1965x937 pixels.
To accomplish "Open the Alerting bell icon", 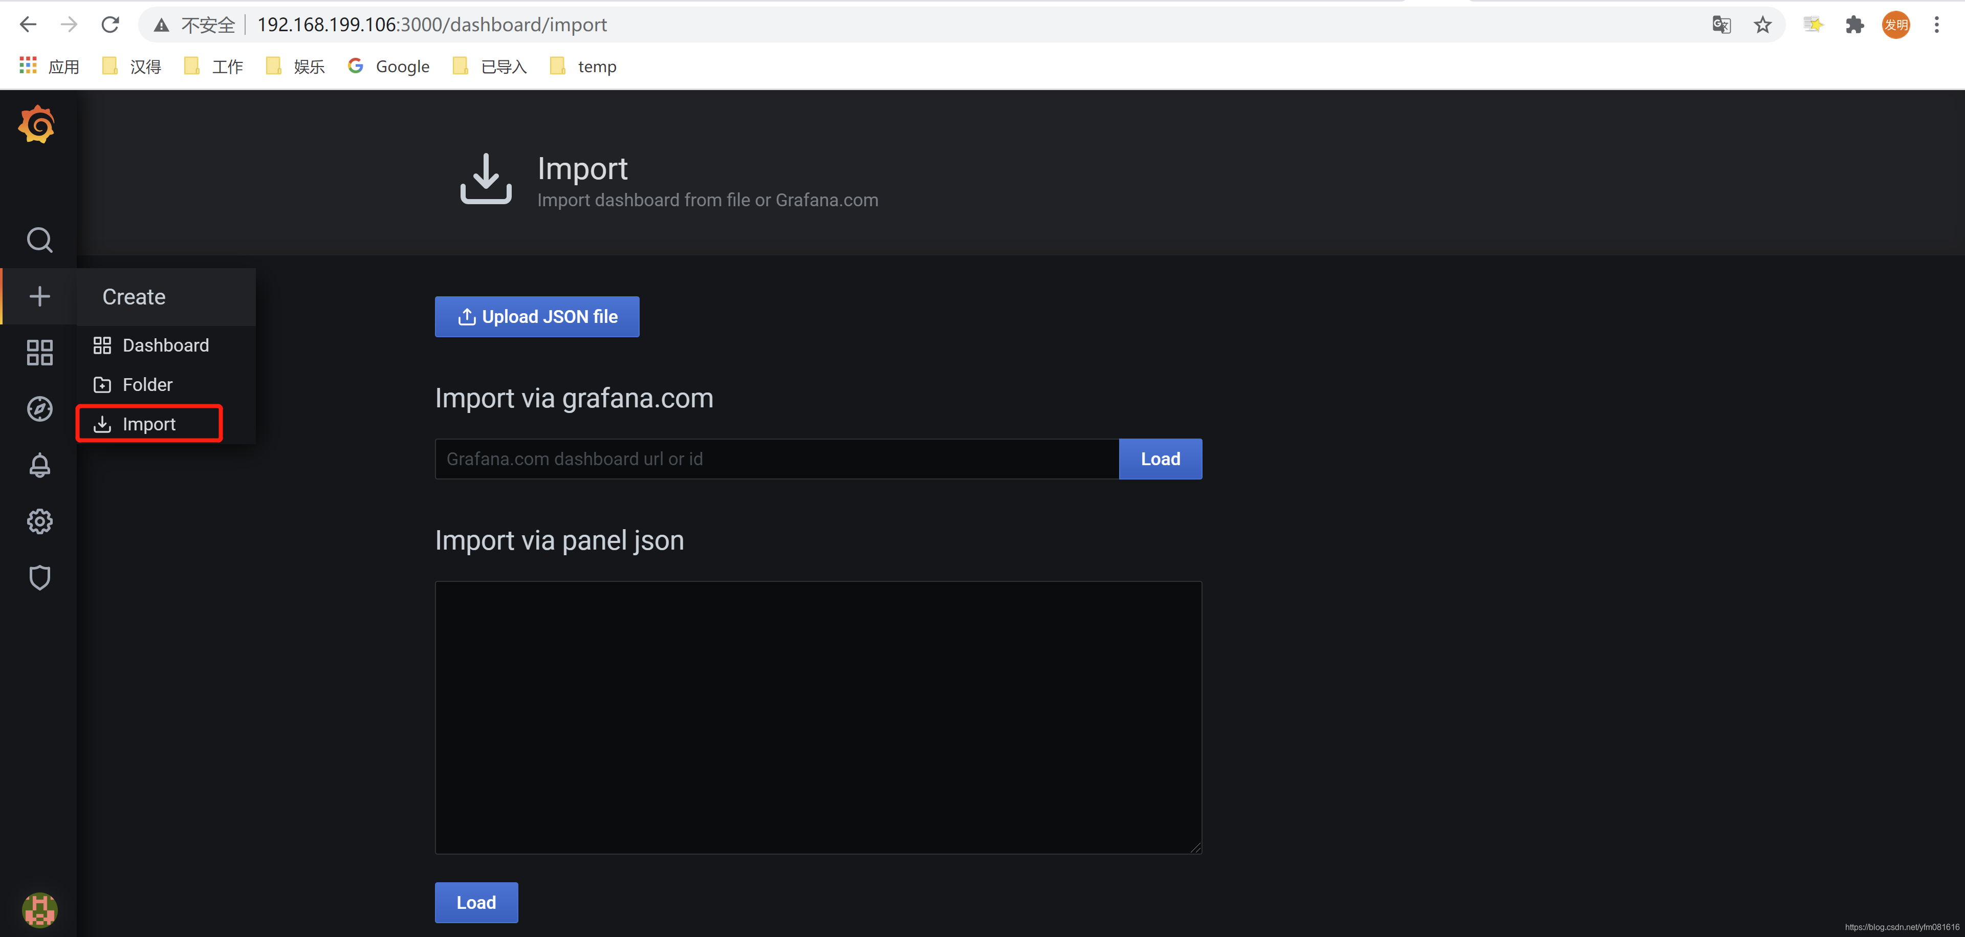I will pos(40,466).
